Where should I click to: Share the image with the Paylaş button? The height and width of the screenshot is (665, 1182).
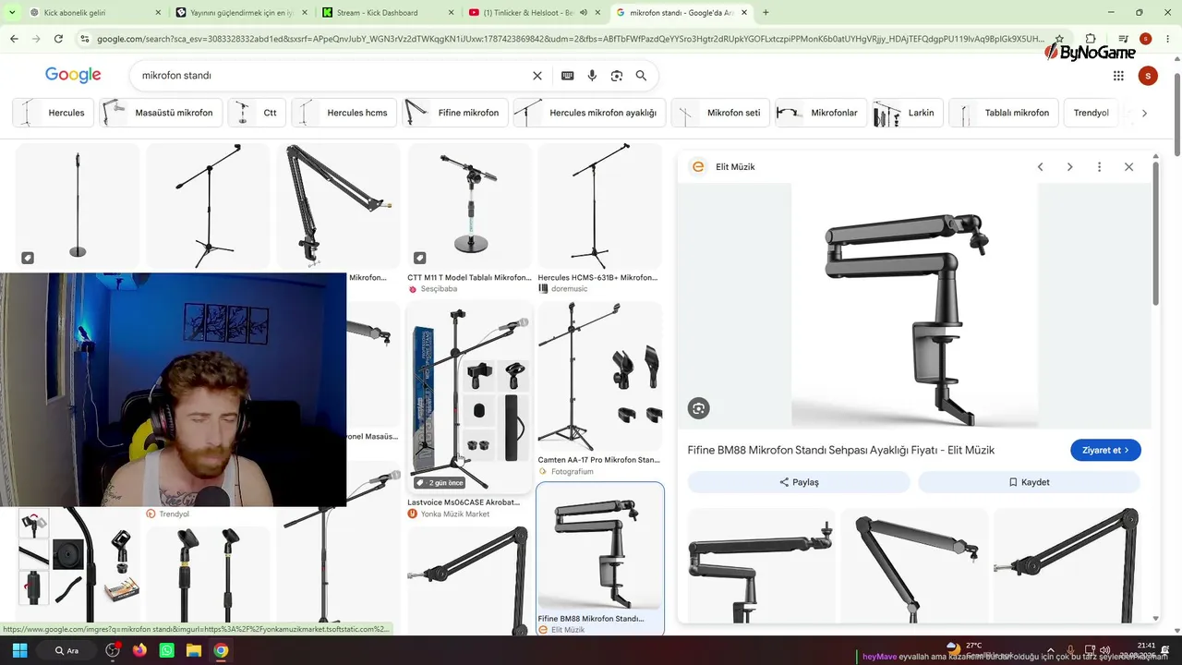pyautogui.click(x=799, y=482)
